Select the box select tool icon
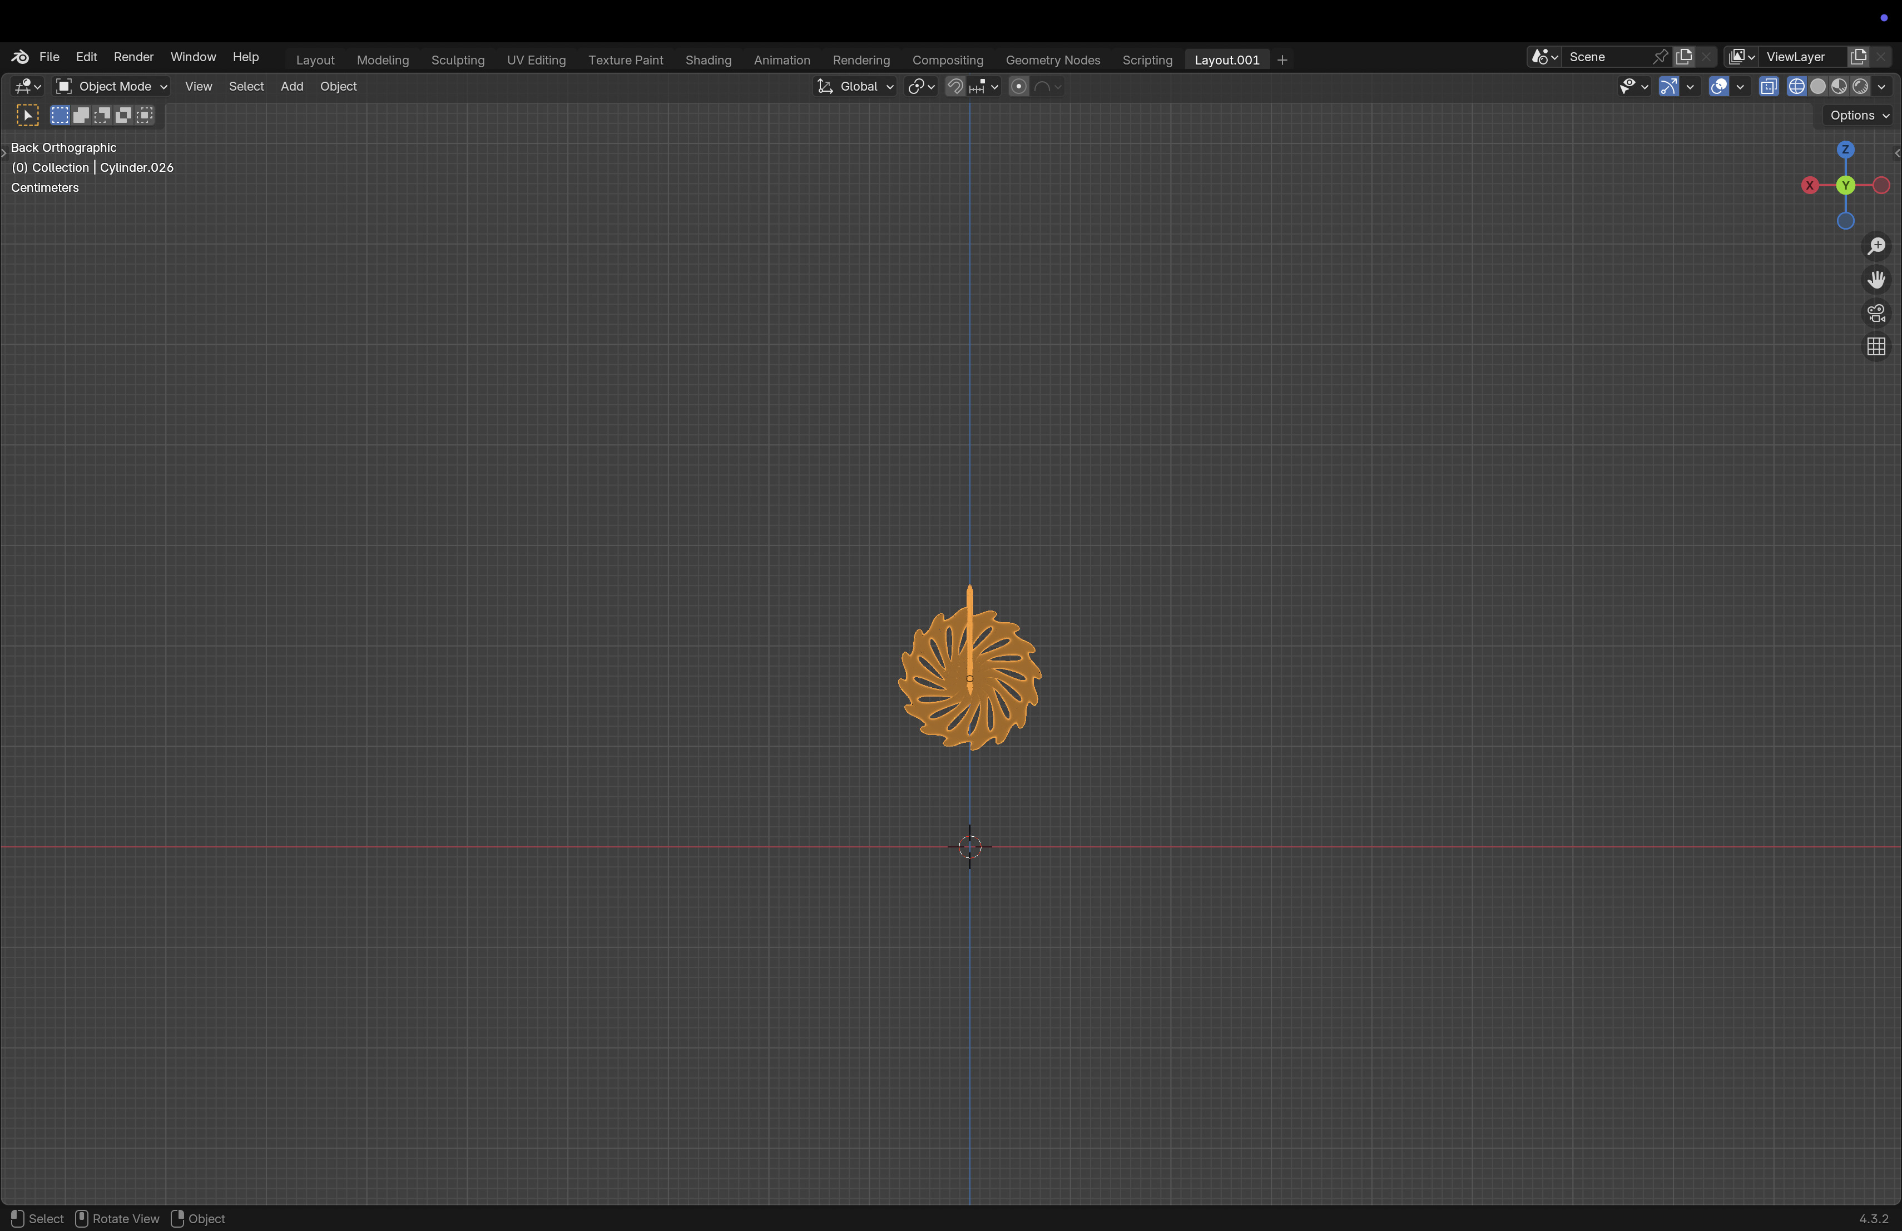The height and width of the screenshot is (1231, 1902). (27, 115)
